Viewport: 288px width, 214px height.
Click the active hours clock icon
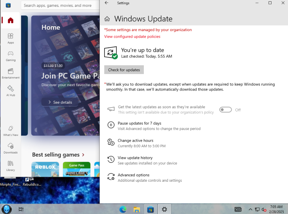pyautogui.click(x=111, y=142)
